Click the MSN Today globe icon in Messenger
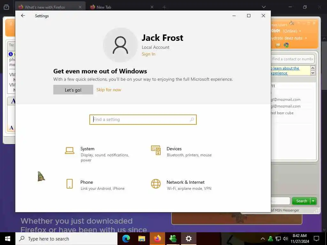The height and width of the screenshot is (245, 327). click(286, 45)
